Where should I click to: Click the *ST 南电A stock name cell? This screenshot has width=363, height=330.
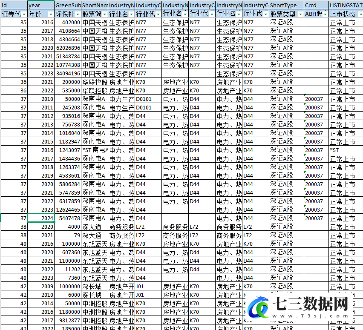tap(95, 150)
